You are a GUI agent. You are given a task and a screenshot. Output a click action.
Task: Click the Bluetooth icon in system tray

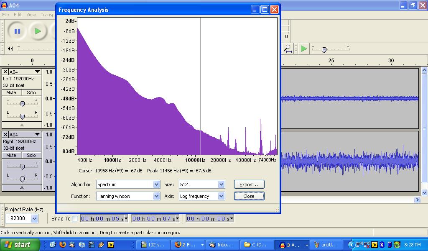point(382,245)
